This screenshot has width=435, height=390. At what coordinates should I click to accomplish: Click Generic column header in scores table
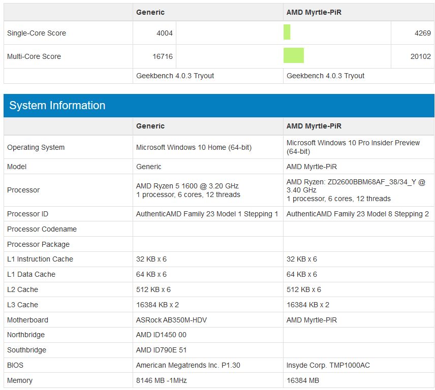[x=150, y=12]
